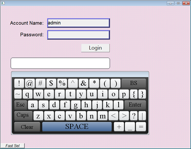
Task: Tap the letter u key
Action: click(92, 94)
